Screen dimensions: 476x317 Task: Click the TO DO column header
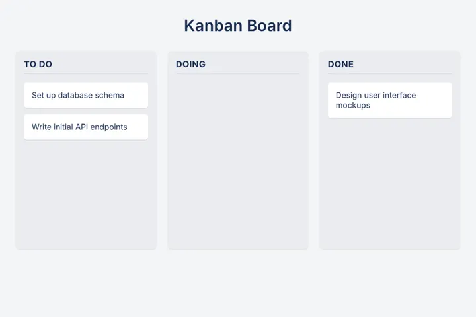[38, 64]
